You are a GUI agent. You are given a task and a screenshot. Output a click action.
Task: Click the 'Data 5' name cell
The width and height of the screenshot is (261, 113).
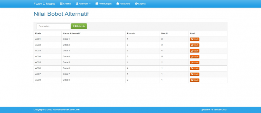pyautogui.click(x=93, y=62)
